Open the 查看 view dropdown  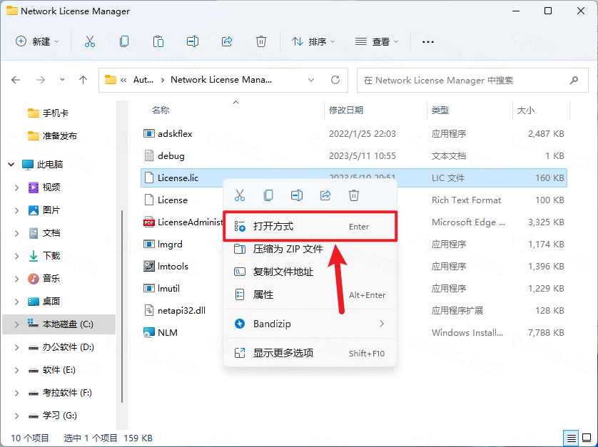(x=377, y=41)
